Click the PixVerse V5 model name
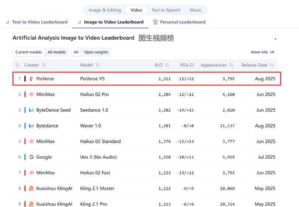299x207 pixels. coord(92,79)
